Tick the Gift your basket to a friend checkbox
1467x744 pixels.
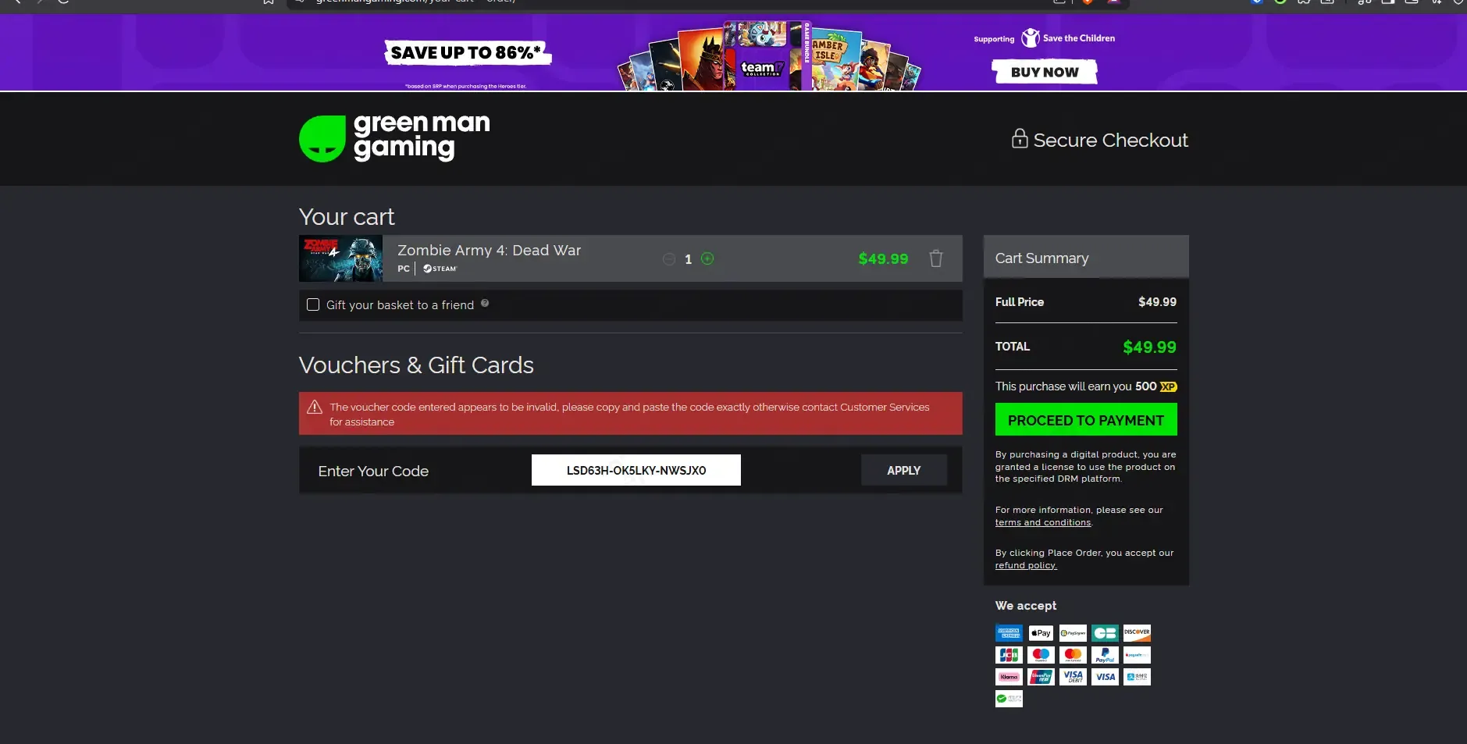313,304
